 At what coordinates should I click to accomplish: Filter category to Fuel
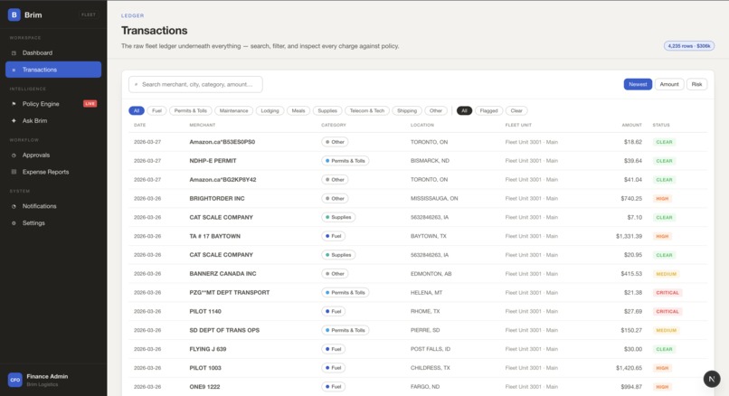coord(156,110)
